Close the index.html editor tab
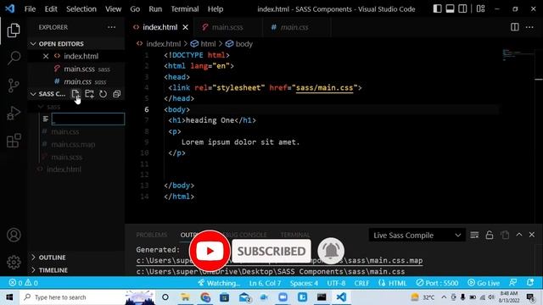 (186, 27)
